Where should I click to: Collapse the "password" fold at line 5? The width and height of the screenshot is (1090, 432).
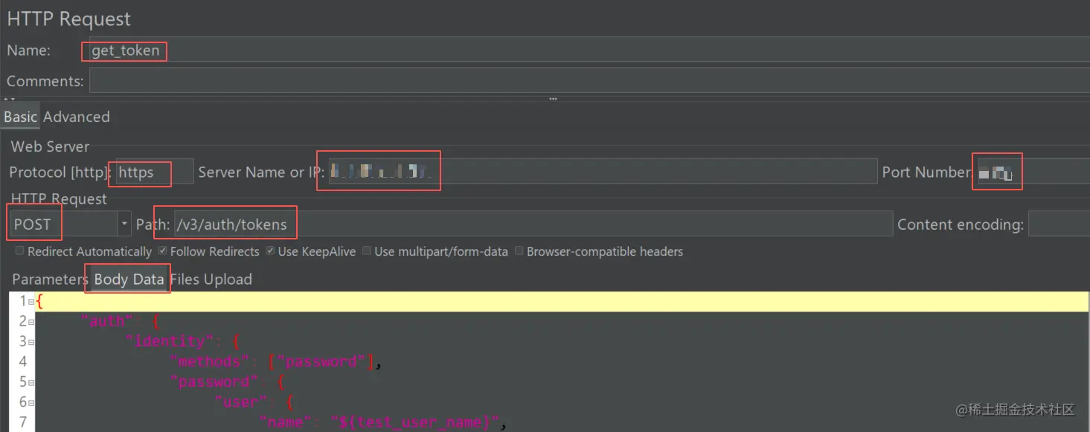[31, 382]
